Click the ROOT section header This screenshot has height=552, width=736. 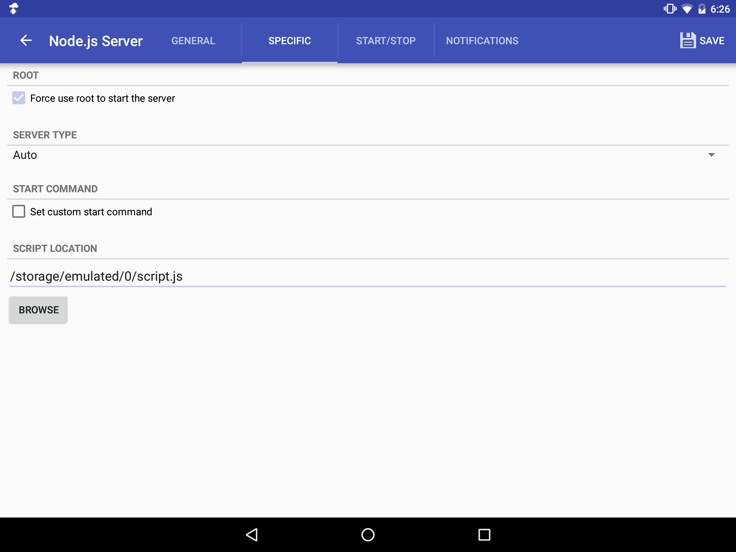click(26, 75)
